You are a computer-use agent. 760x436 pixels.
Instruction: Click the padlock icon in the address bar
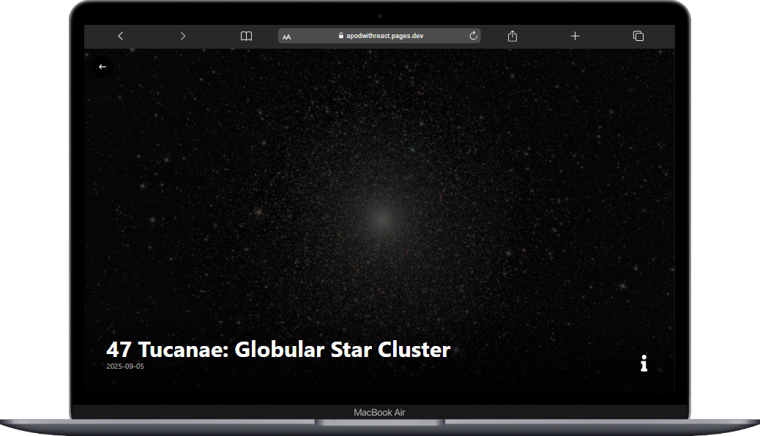pyautogui.click(x=340, y=34)
